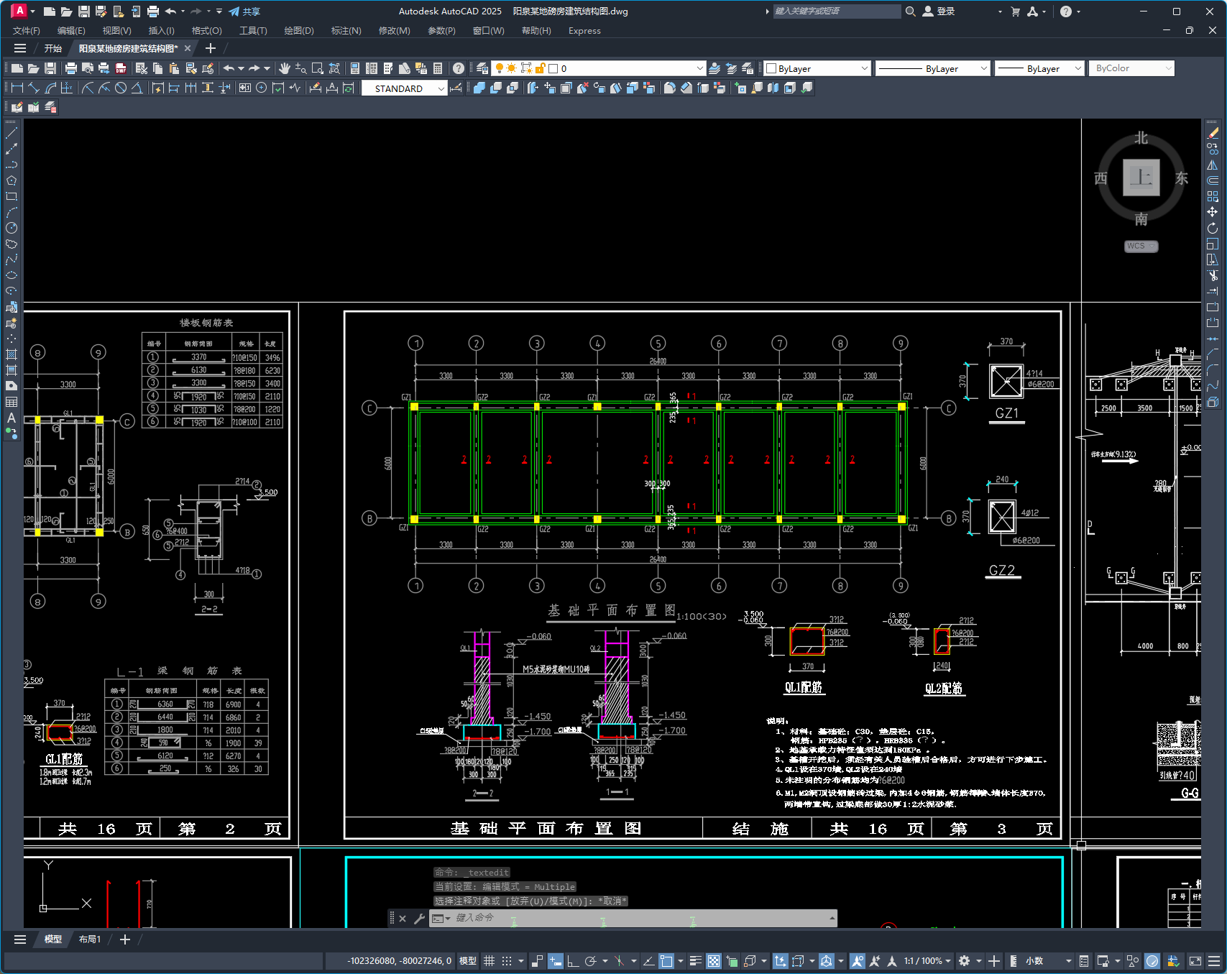
Task: Select the Polygon draw tool
Action: (12, 180)
